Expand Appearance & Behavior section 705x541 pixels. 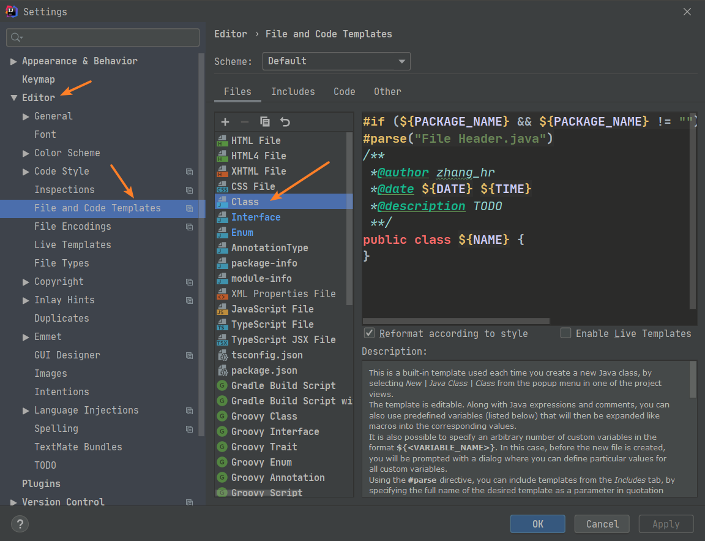(x=13, y=62)
